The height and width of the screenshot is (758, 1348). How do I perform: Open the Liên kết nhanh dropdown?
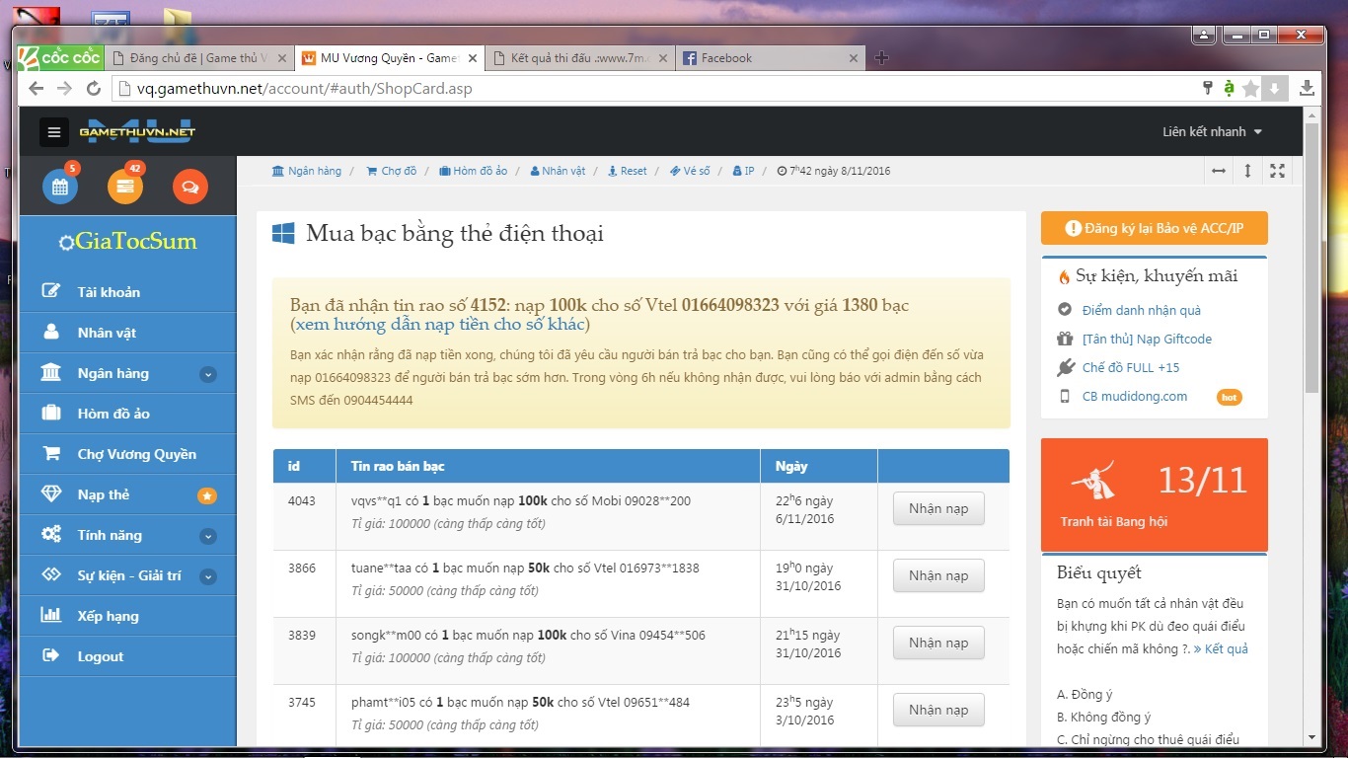(x=1212, y=132)
